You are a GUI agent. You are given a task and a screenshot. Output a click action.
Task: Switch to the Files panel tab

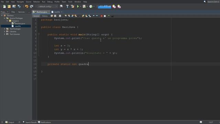coord(13,12)
